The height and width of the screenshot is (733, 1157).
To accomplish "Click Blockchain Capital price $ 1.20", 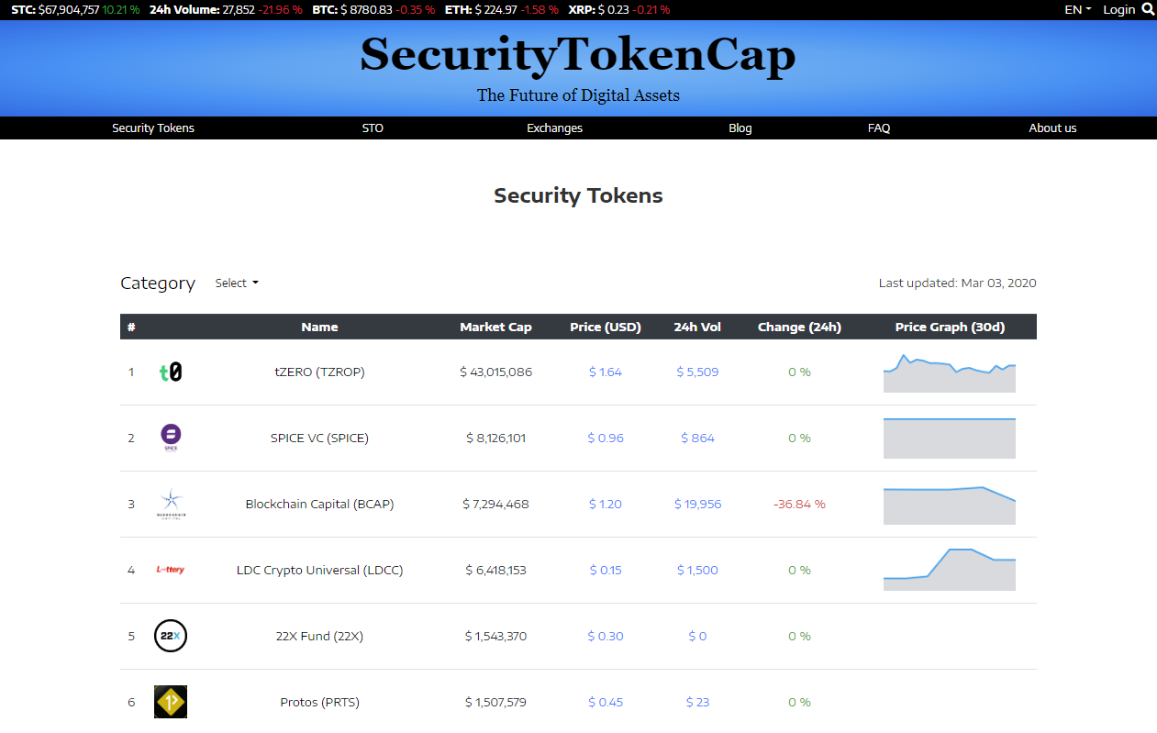I will pyautogui.click(x=606, y=504).
